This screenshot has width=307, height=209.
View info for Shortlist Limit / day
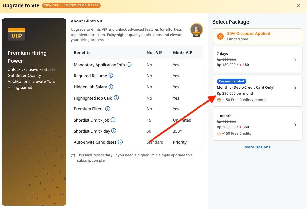pos(114,131)
